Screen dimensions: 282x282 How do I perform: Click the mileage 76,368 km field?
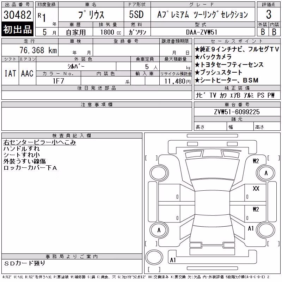30,50
